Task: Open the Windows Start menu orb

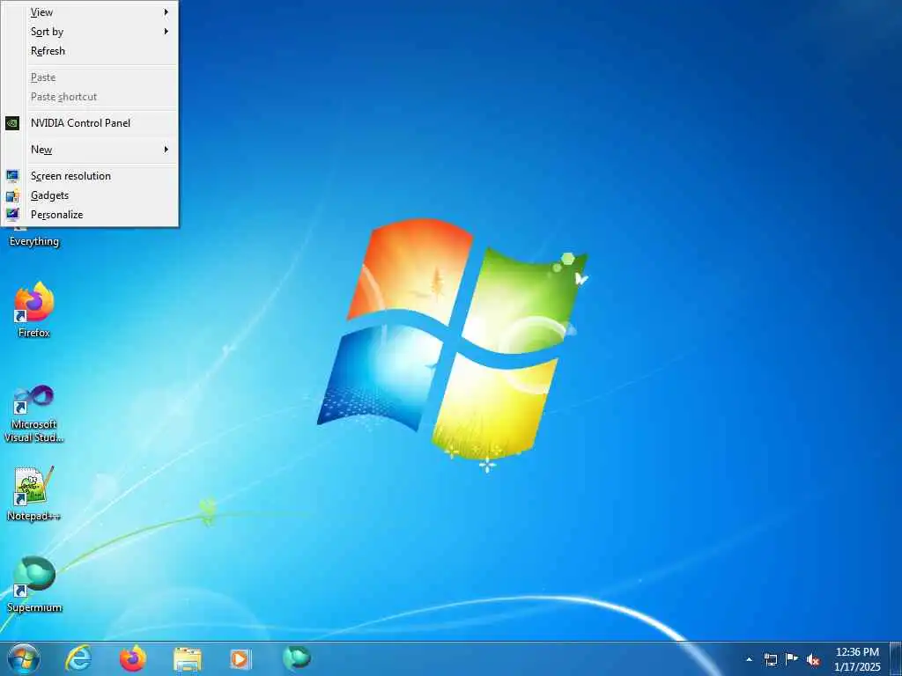Action: click(24, 658)
